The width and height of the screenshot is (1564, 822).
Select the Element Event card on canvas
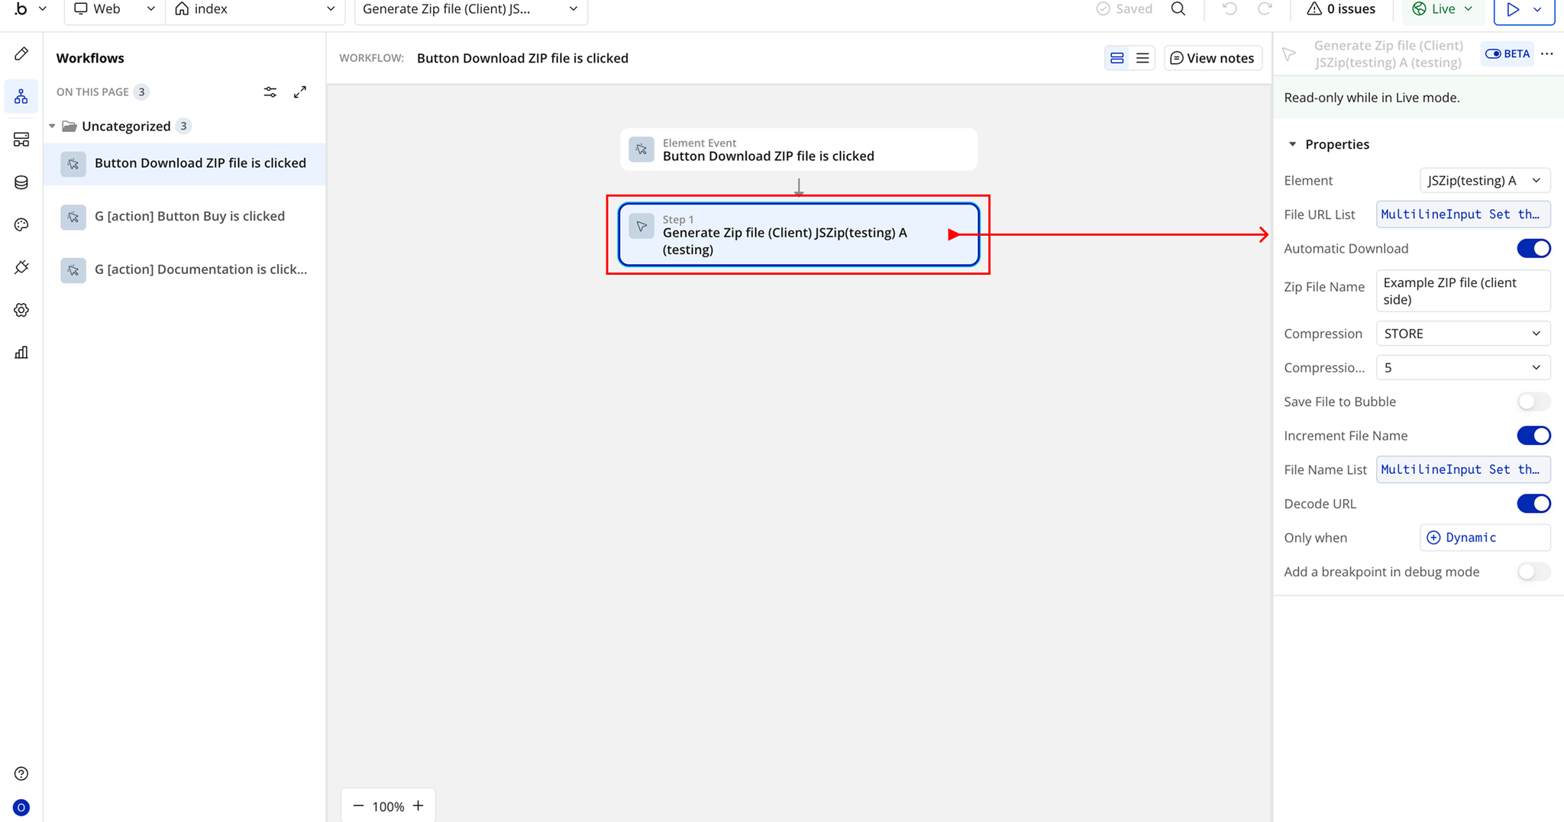pos(799,150)
